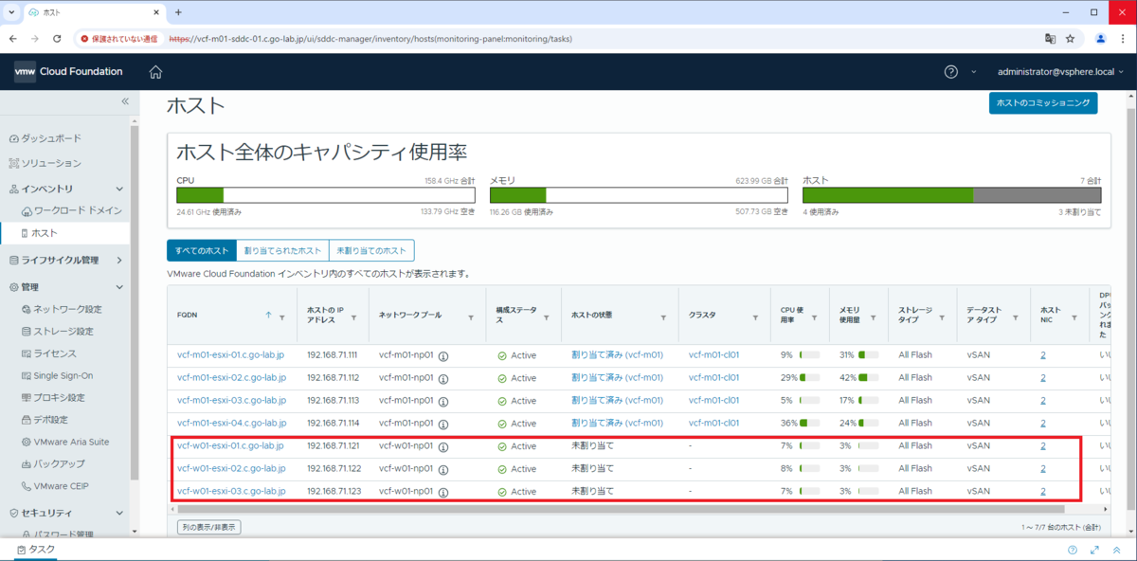Select 割り当てられたホスト tab
The image size is (1137, 561).
(282, 250)
